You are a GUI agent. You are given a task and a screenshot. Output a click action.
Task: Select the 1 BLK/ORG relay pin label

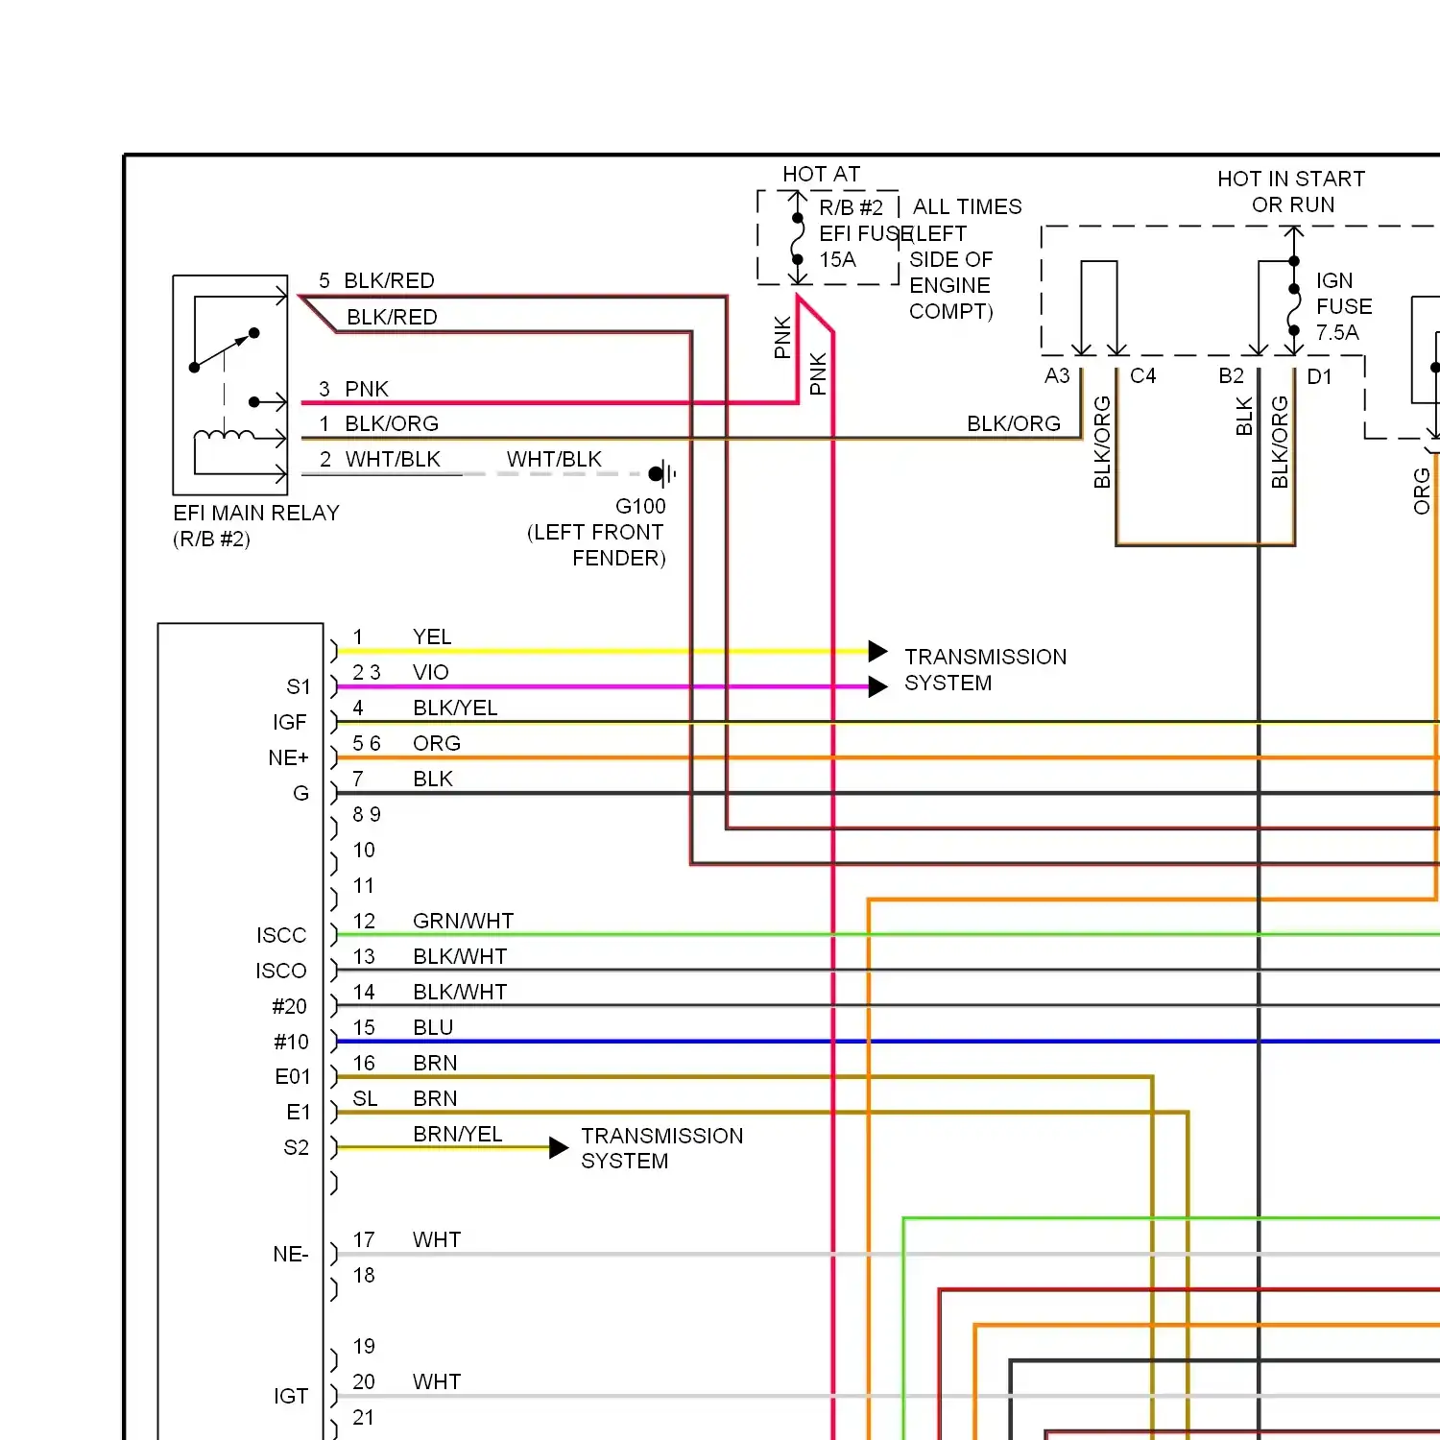click(378, 423)
